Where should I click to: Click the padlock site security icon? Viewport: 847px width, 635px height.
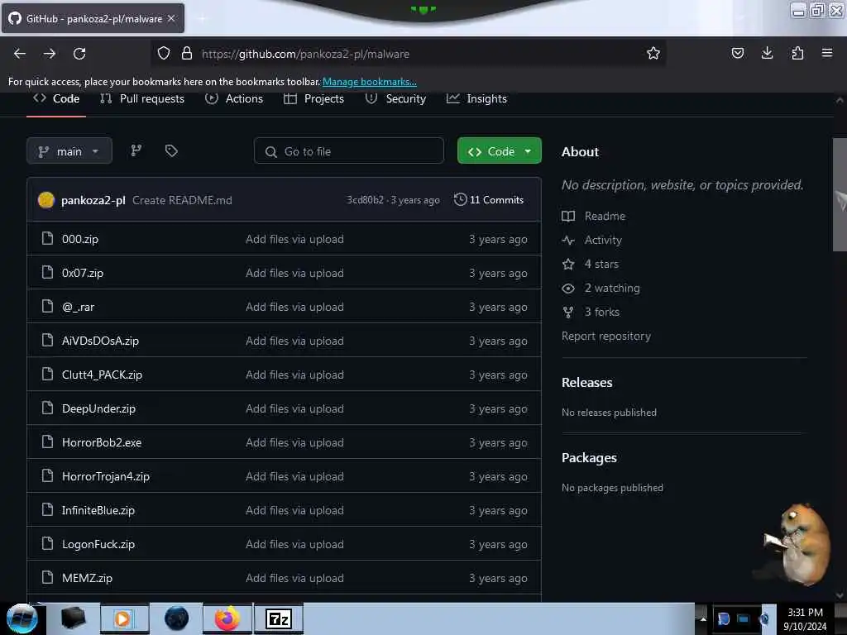pyautogui.click(x=187, y=53)
